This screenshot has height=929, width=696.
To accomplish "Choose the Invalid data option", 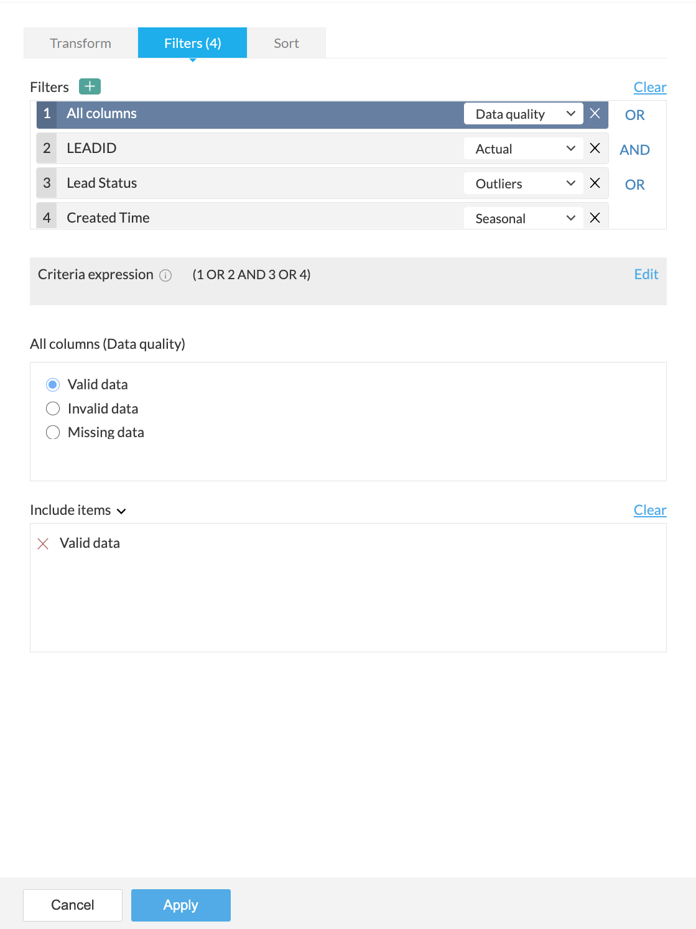I will point(53,409).
